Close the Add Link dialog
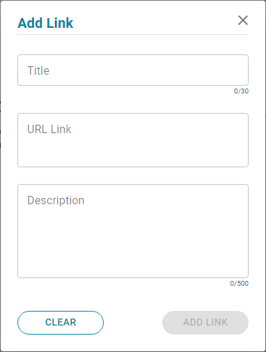The width and height of the screenshot is (266, 352). (243, 20)
